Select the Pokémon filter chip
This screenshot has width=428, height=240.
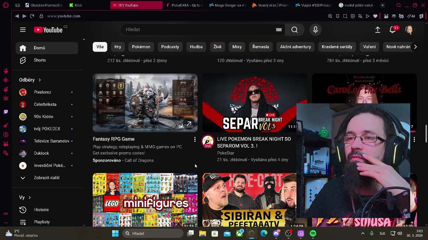pos(141,47)
